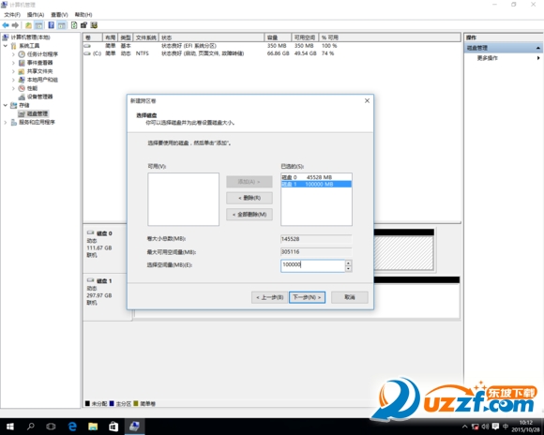
Task: Sort by the 布局 column header
Action: pyautogui.click(x=110, y=37)
